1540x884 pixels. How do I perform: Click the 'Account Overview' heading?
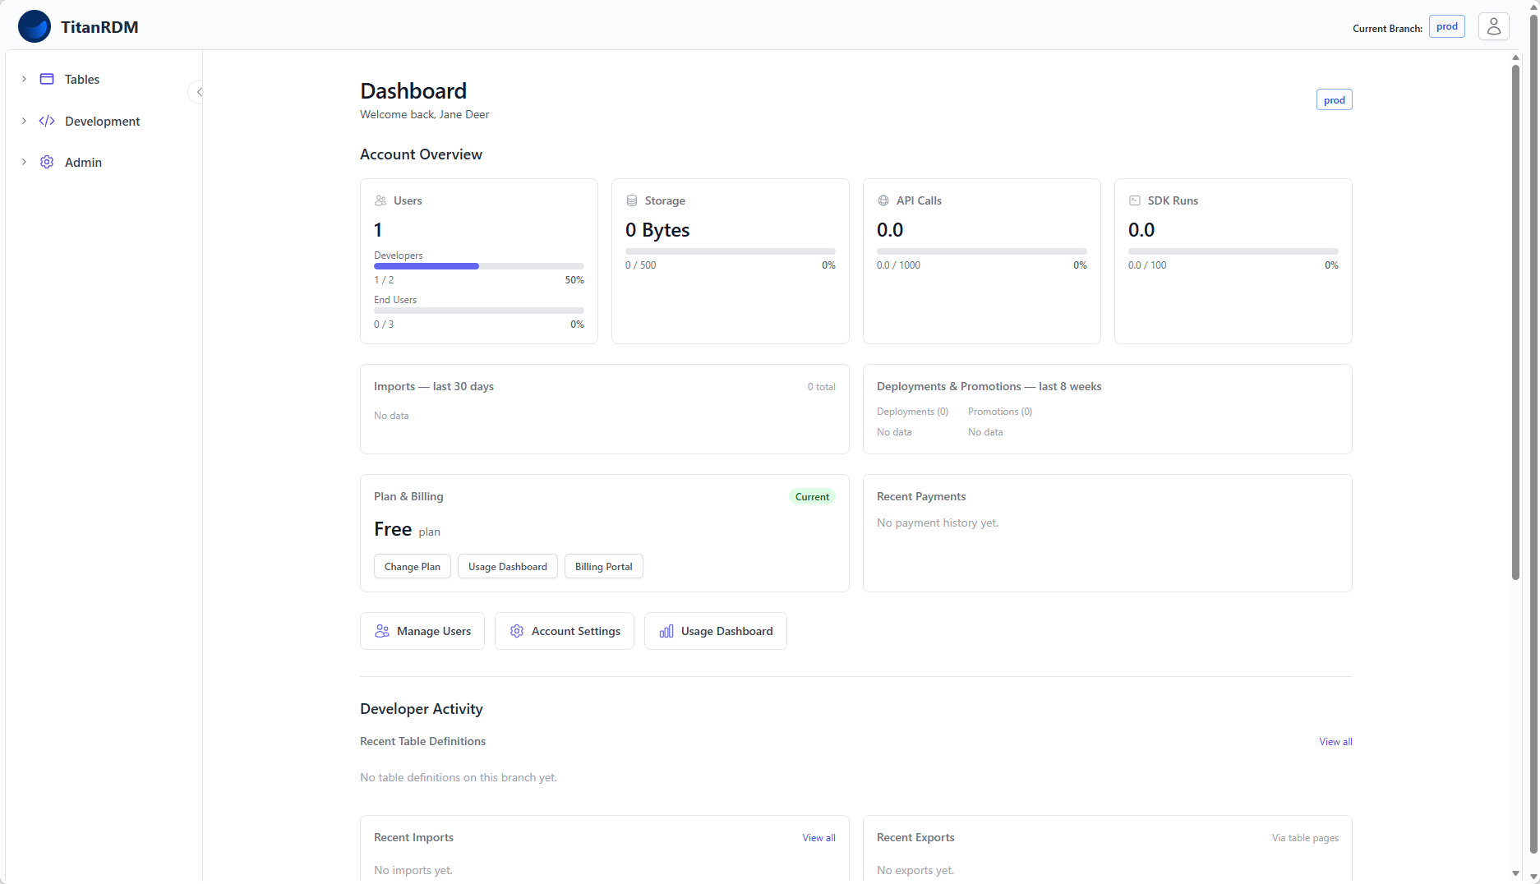click(x=421, y=154)
